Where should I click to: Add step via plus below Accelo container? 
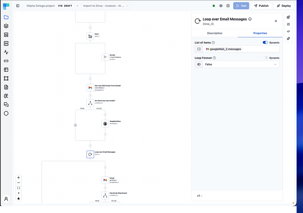tap(90, 79)
